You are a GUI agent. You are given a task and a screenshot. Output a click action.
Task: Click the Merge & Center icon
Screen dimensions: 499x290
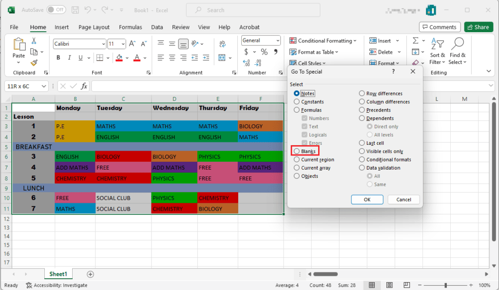pyautogui.click(x=222, y=58)
